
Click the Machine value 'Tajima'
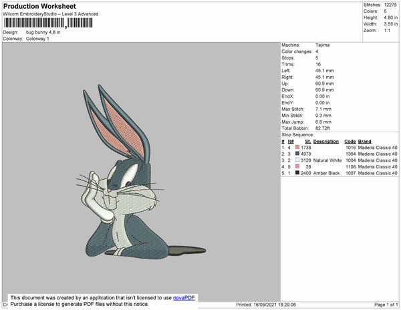[x=322, y=45]
